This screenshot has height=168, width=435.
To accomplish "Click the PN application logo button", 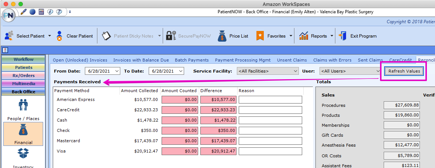I will [x=9, y=15].
